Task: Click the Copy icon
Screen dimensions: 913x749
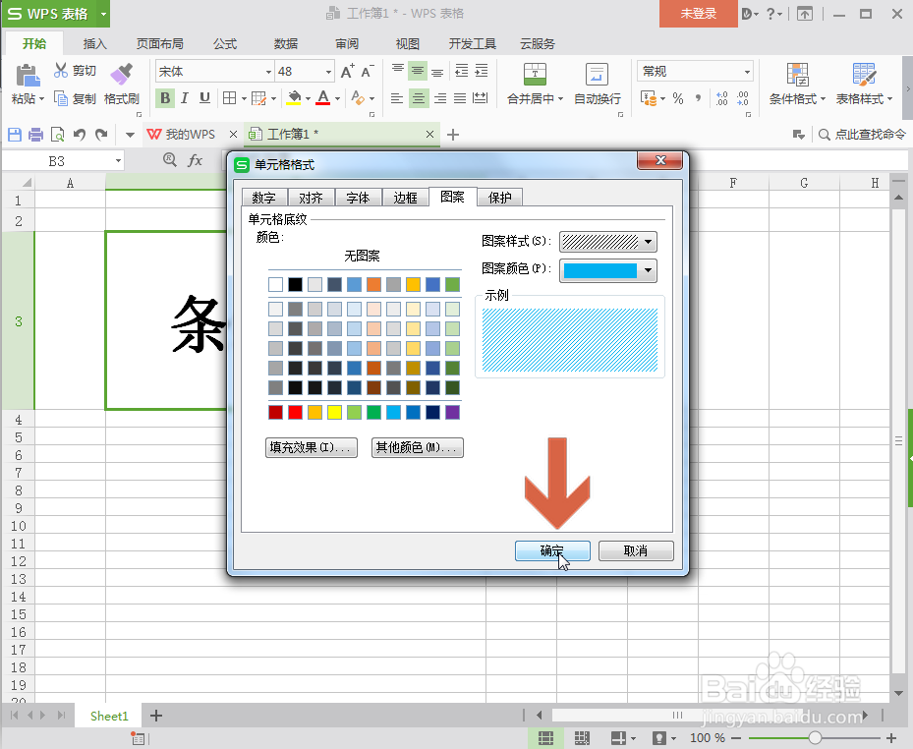Action: pyautogui.click(x=61, y=98)
